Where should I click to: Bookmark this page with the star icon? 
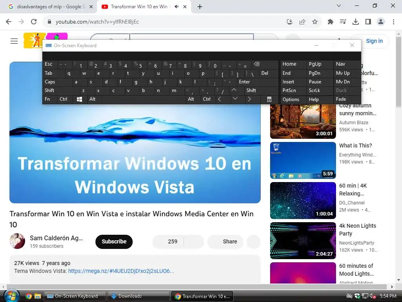[x=315, y=22]
